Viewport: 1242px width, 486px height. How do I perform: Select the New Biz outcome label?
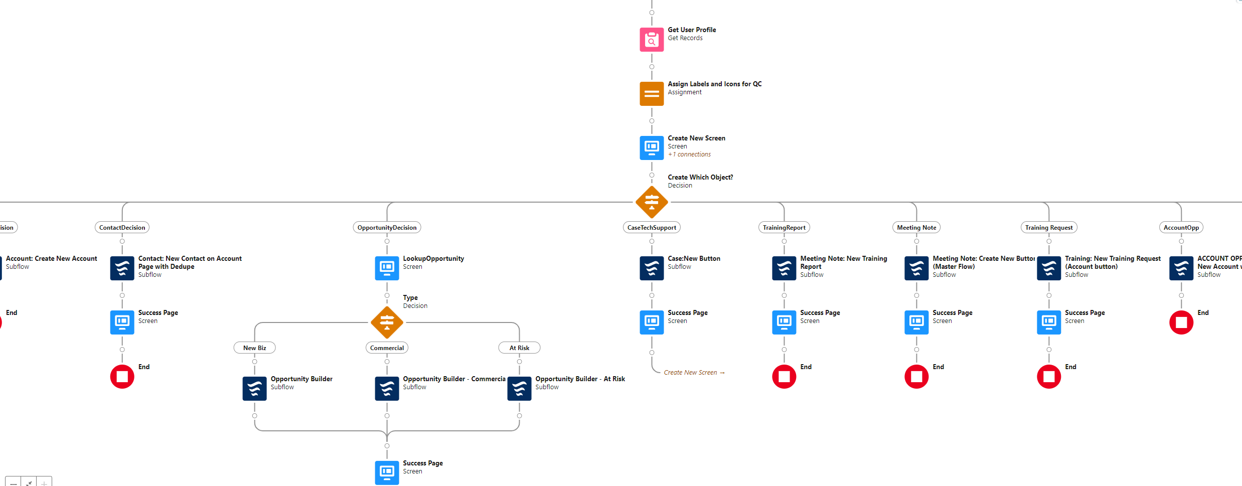point(254,348)
